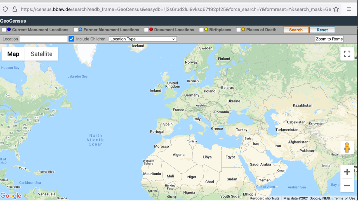
Task: Click the Libya label on the map
Action: tap(207, 157)
